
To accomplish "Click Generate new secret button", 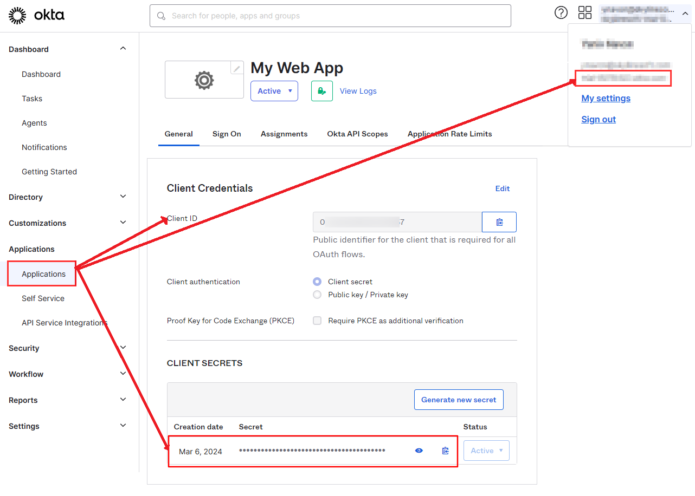I will coord(459,400).
